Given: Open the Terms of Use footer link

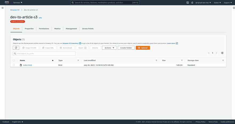Looking at the screenshot, I should point(213,122).
